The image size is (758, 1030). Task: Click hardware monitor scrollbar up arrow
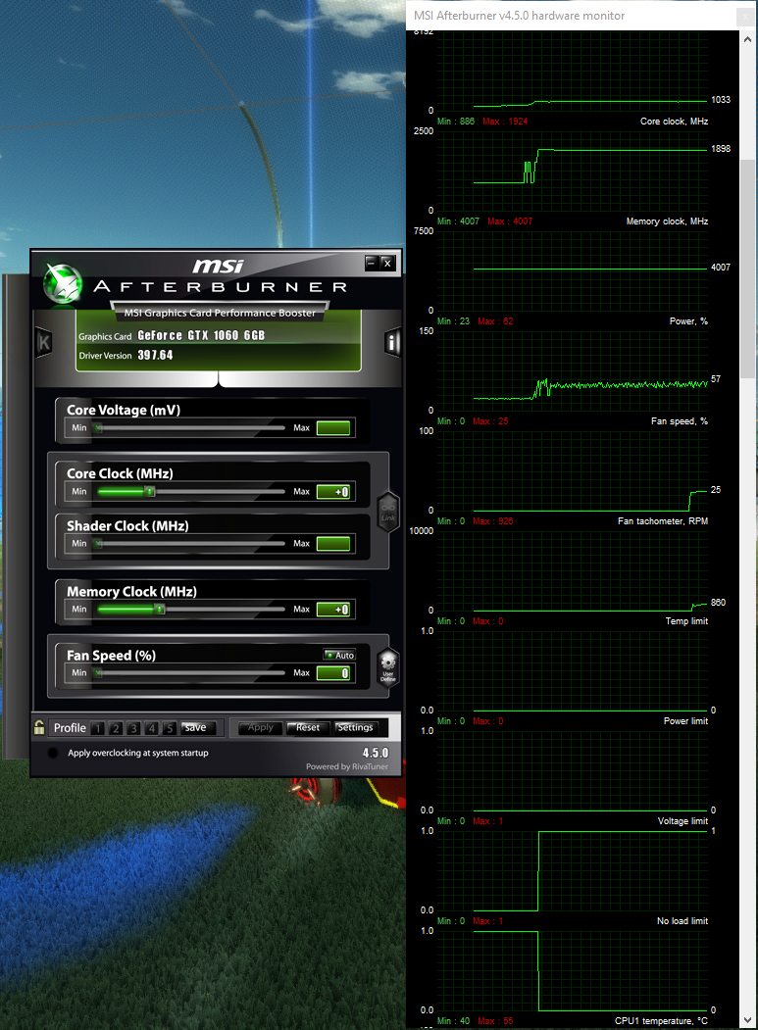(747, 39)
